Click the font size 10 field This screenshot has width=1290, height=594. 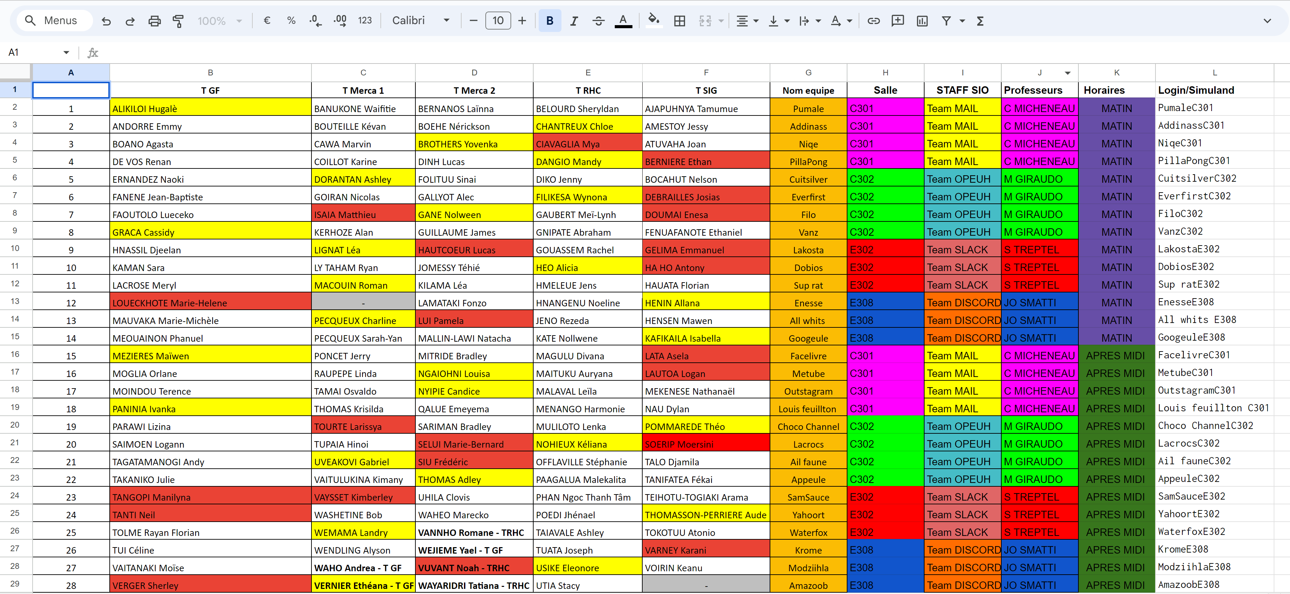[x=498, y=20]
